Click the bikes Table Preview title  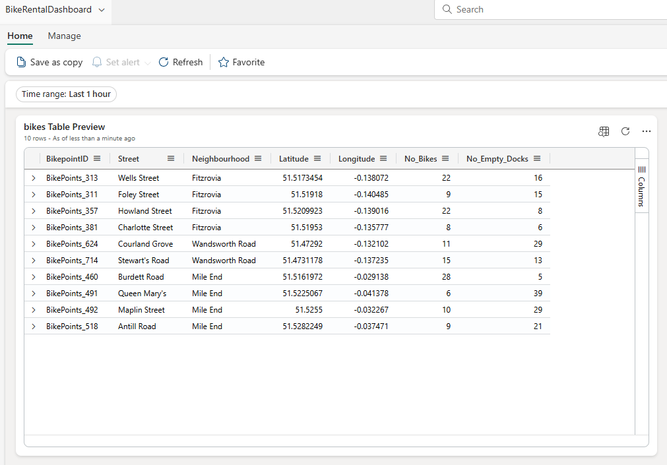click(x=64, y=127)
